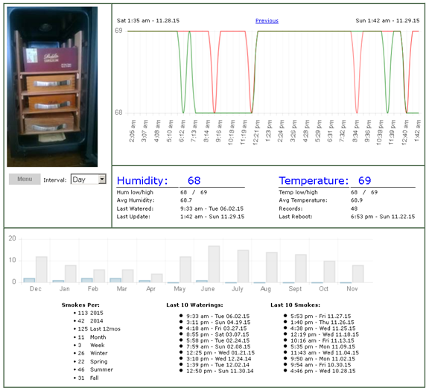The width and height of the screenshot is (429, 391).
Task: Open the Previous day link
Action: (x=267, y=21)
